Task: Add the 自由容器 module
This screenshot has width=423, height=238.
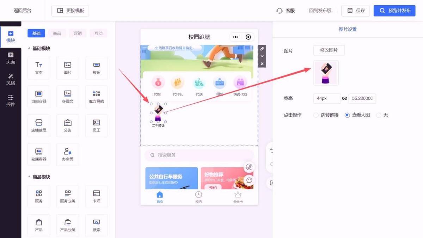Action: point(39,97)
